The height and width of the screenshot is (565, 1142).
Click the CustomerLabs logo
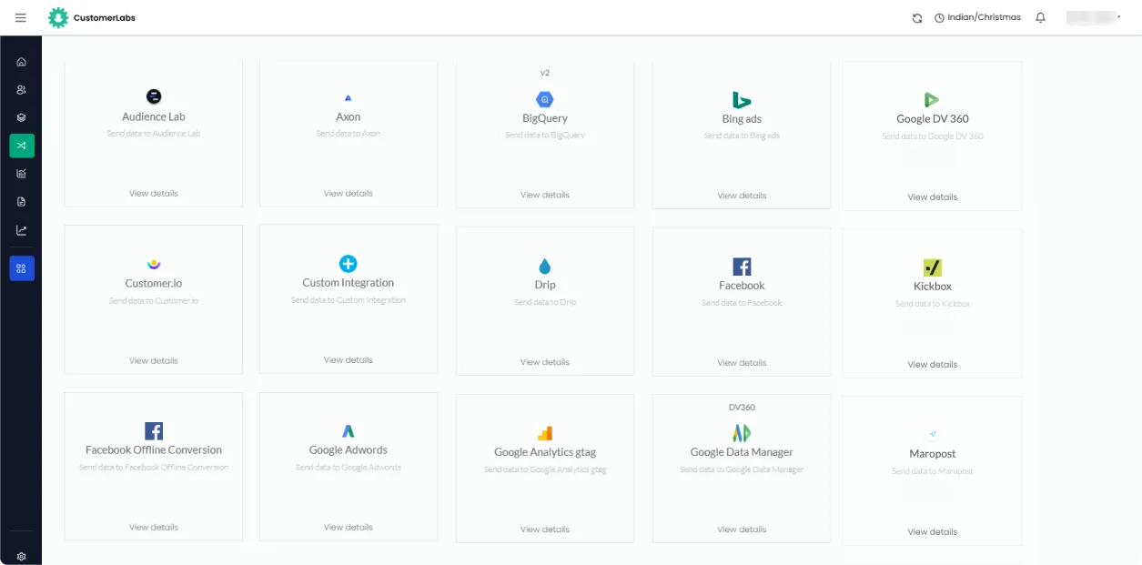(92, 17)
